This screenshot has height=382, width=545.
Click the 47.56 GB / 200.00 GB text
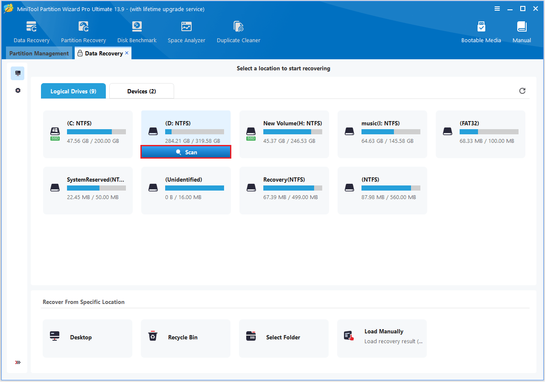click(x=93, y=141)
